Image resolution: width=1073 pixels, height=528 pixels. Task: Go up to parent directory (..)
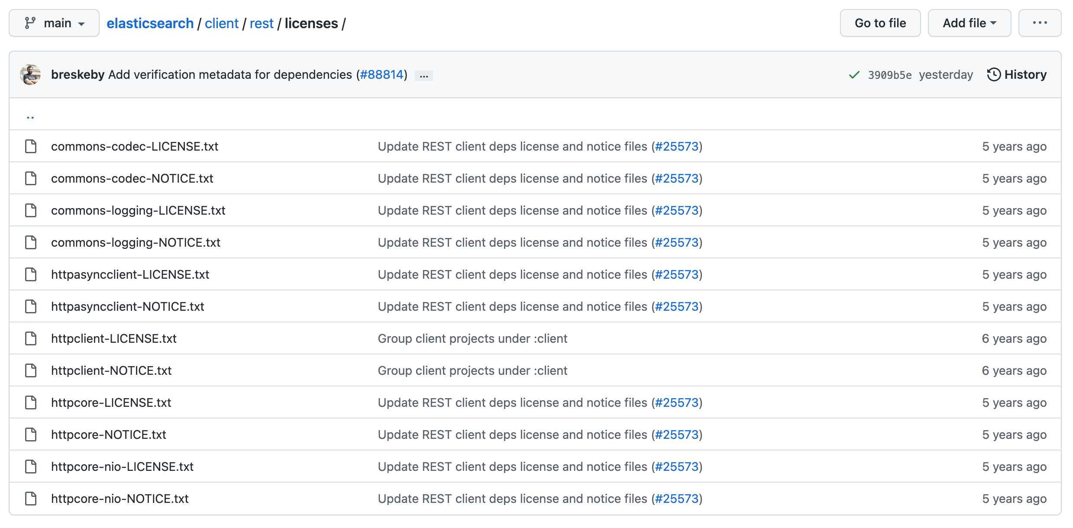(30, 115)
